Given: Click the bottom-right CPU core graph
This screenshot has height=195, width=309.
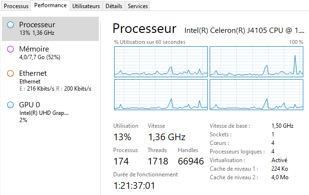Looking at the screenshot, I should [256, 94].
